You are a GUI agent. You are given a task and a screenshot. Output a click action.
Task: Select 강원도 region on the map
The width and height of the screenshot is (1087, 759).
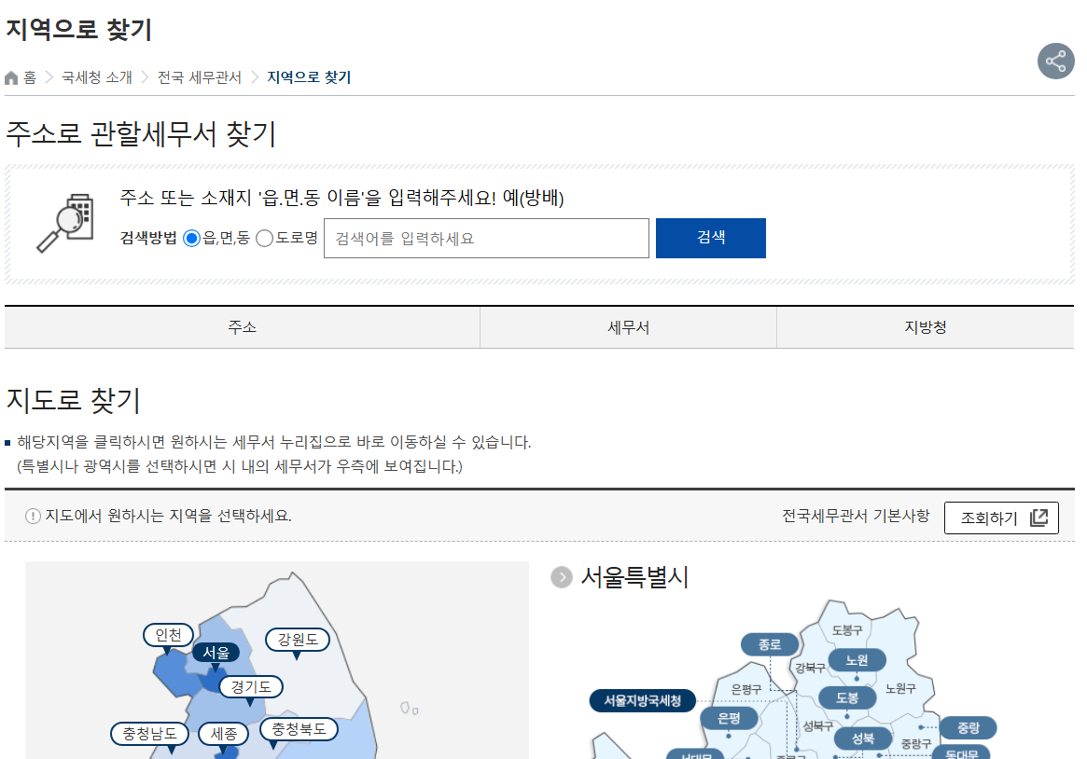298,640
